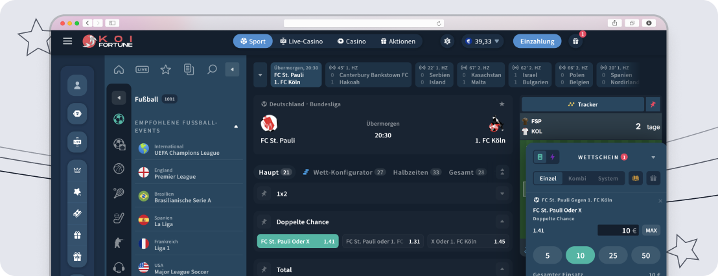Select the basketball sport icon
The image size is (718, 276).
[x=119, y=168]
